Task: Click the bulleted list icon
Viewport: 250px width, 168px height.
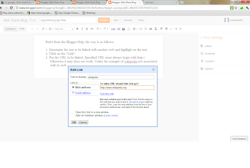Action: (146, 29)
